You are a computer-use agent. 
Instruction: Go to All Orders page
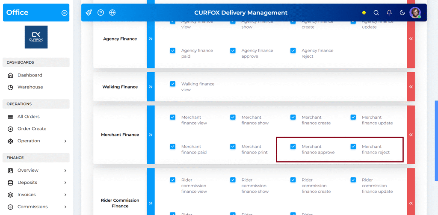(x=28, y=117)
